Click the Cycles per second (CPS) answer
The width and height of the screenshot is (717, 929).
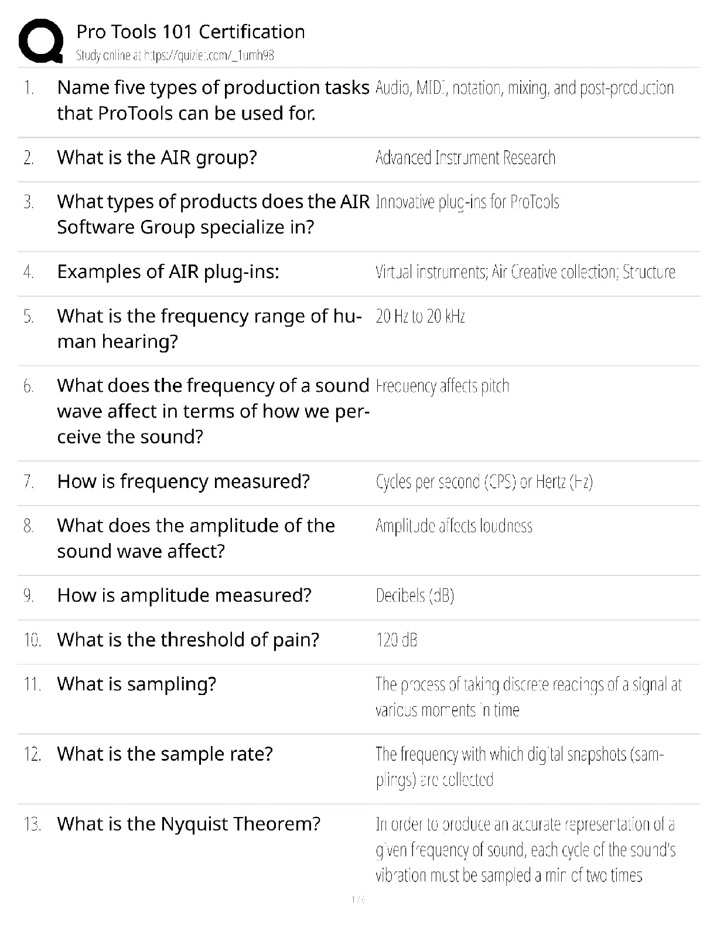(x=484, y=482)
